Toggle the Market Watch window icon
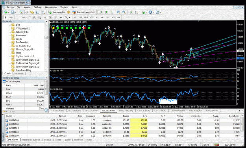Image resolution: width=246 pixels, height=148 pixels. coord(22,12)
